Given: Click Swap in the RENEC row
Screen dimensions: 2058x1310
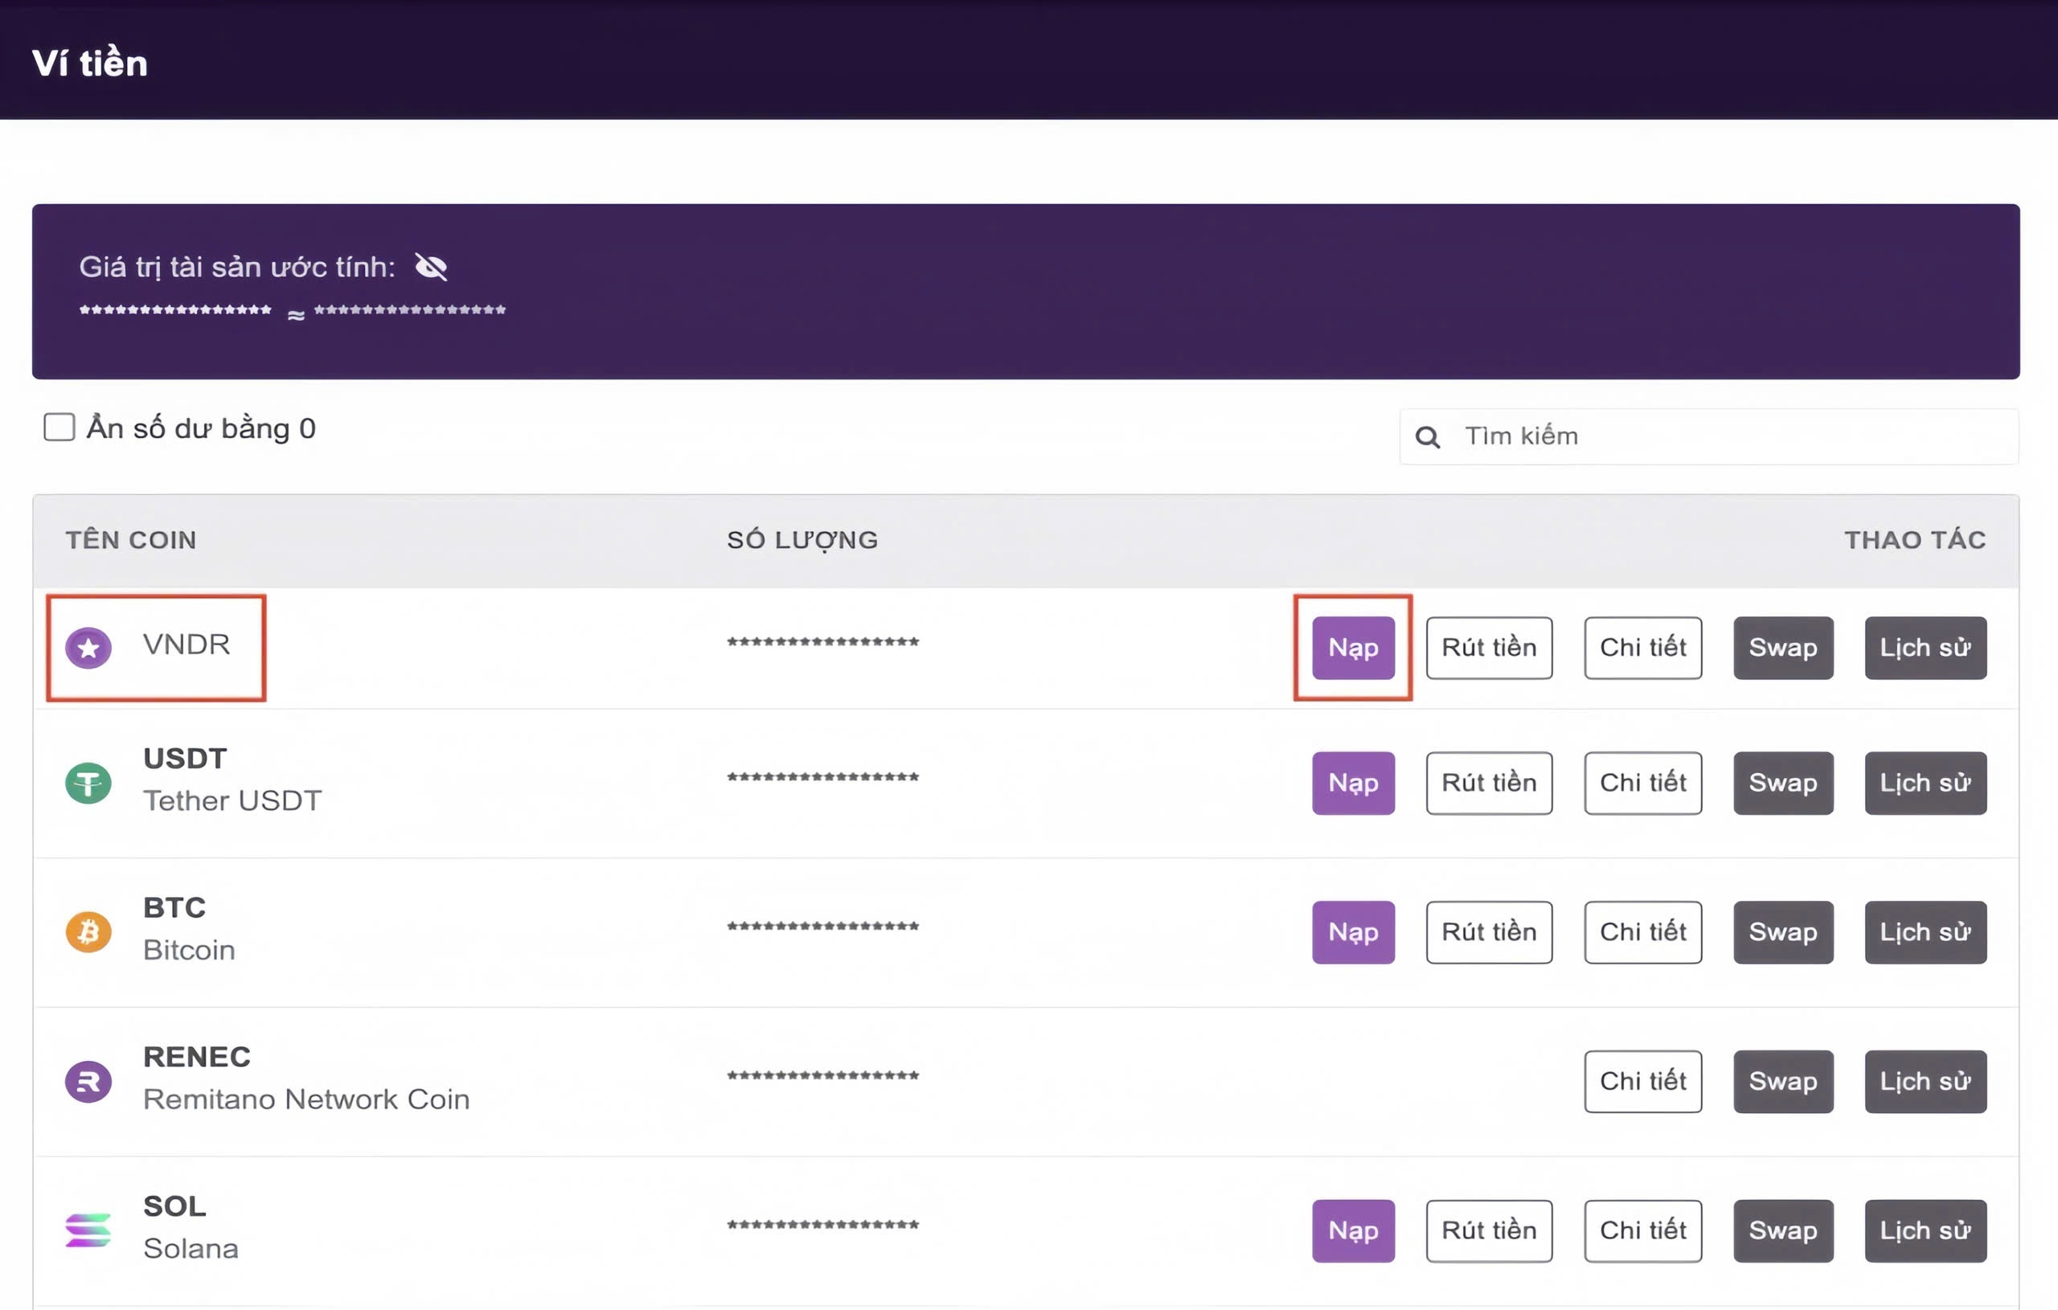Looking at the screenshot, I should [x=1783, y=1082].
